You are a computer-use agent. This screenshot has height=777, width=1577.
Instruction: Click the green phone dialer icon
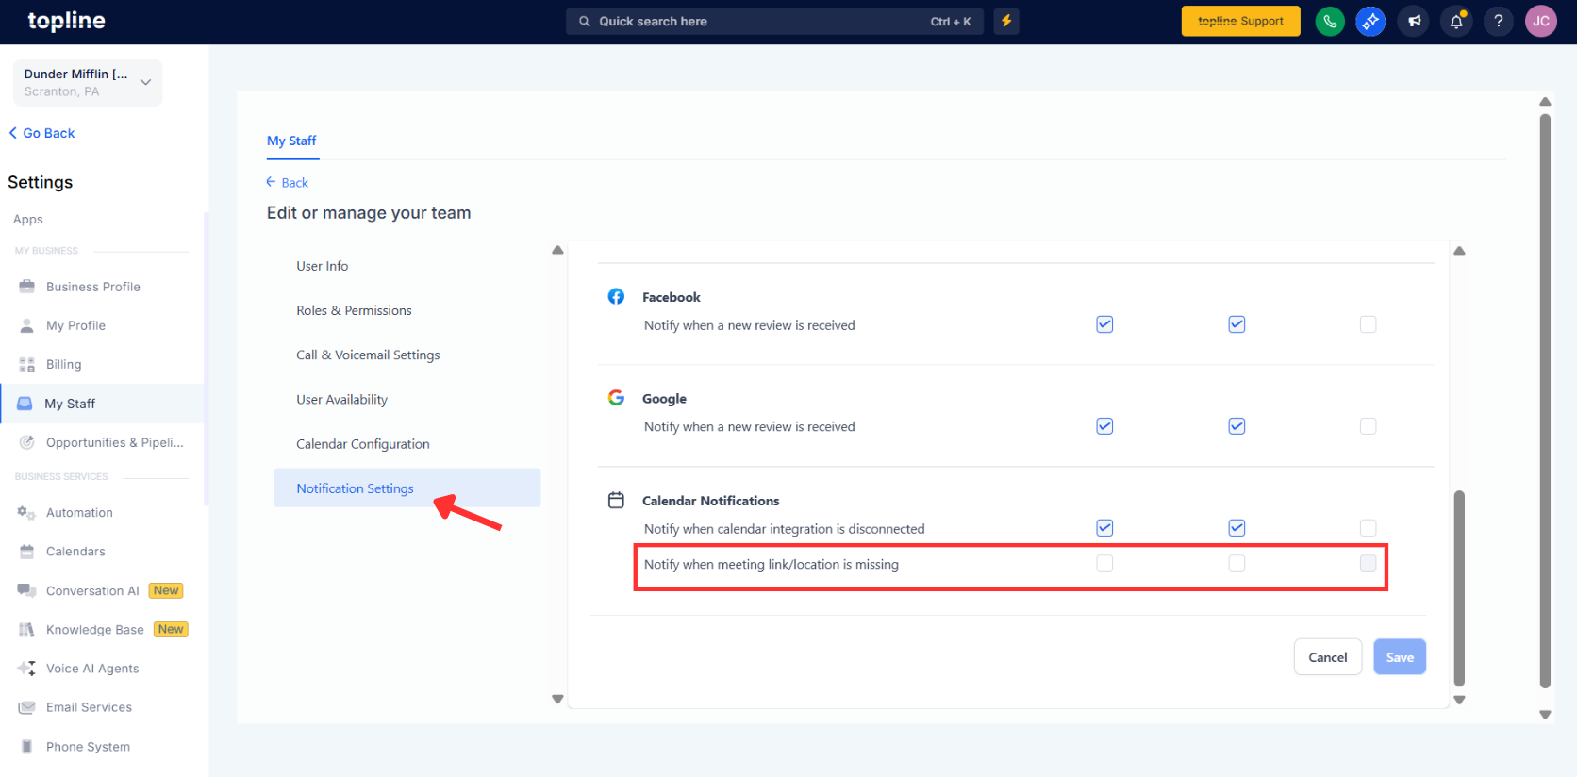(x=1329, y=21)
